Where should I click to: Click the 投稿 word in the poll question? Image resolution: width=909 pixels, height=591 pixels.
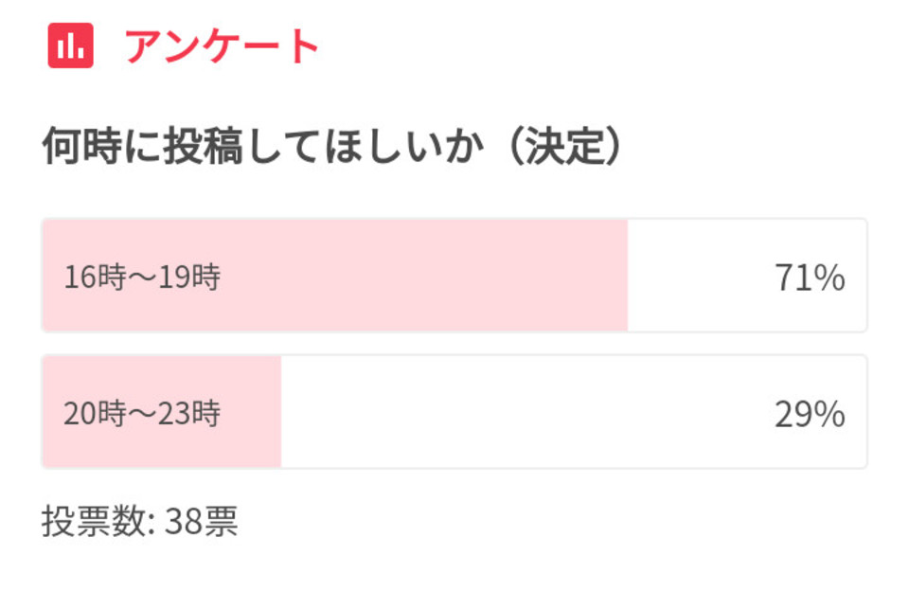(203, 146)
